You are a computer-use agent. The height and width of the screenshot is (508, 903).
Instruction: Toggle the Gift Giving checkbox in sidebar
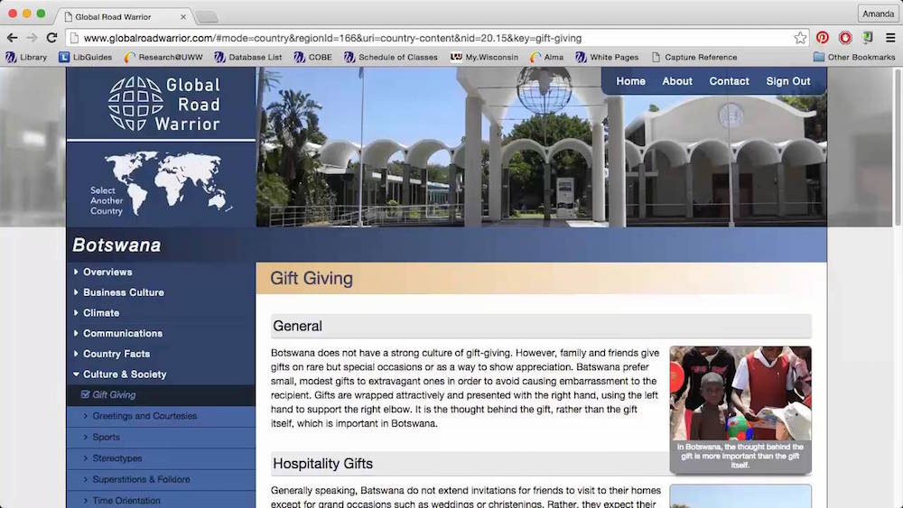tap(86, 394)
